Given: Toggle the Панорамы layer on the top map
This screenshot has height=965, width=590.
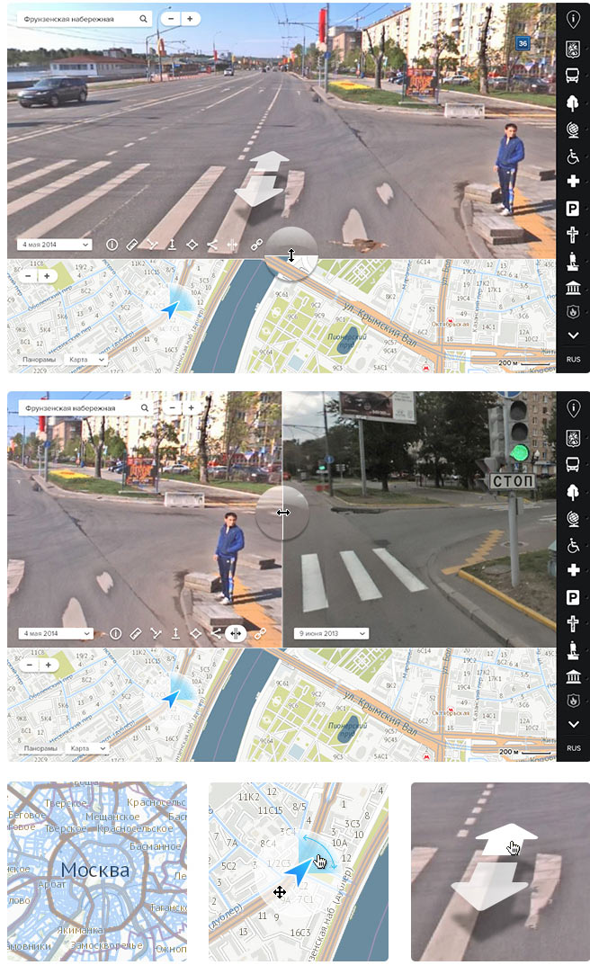Looking at the screenshot, I should click(39, 360).
